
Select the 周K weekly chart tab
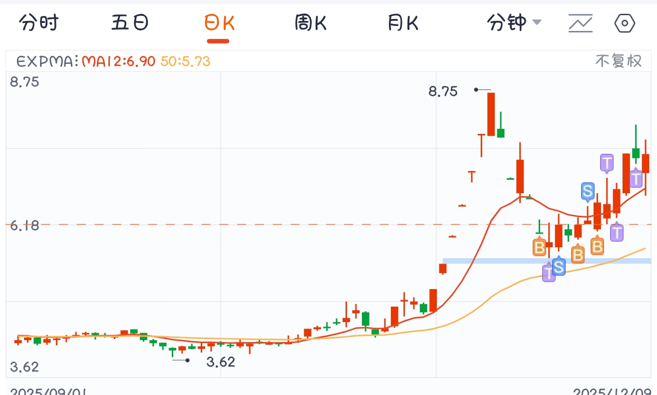[x=311, y=23]
